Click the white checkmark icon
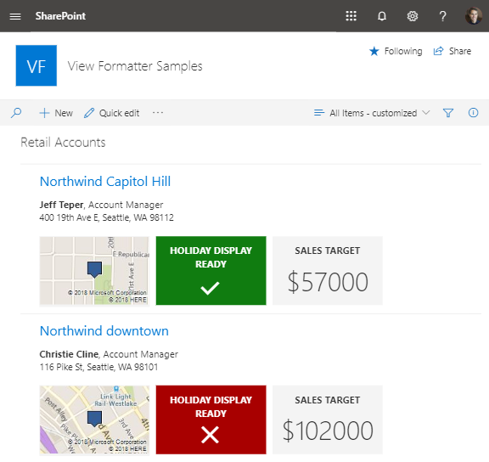This screenshot has height=462, width=489. pos(211,288)
